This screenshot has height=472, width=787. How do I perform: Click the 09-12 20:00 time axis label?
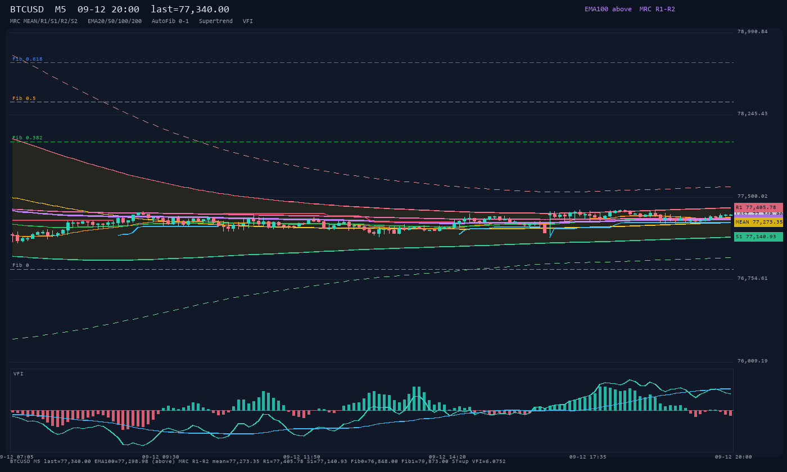click(734, 457)
